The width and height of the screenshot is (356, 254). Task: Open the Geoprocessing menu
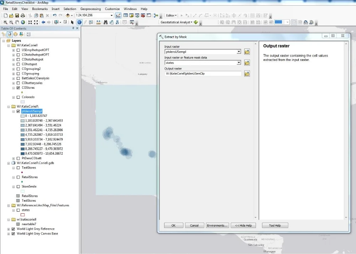coord(90,9)
